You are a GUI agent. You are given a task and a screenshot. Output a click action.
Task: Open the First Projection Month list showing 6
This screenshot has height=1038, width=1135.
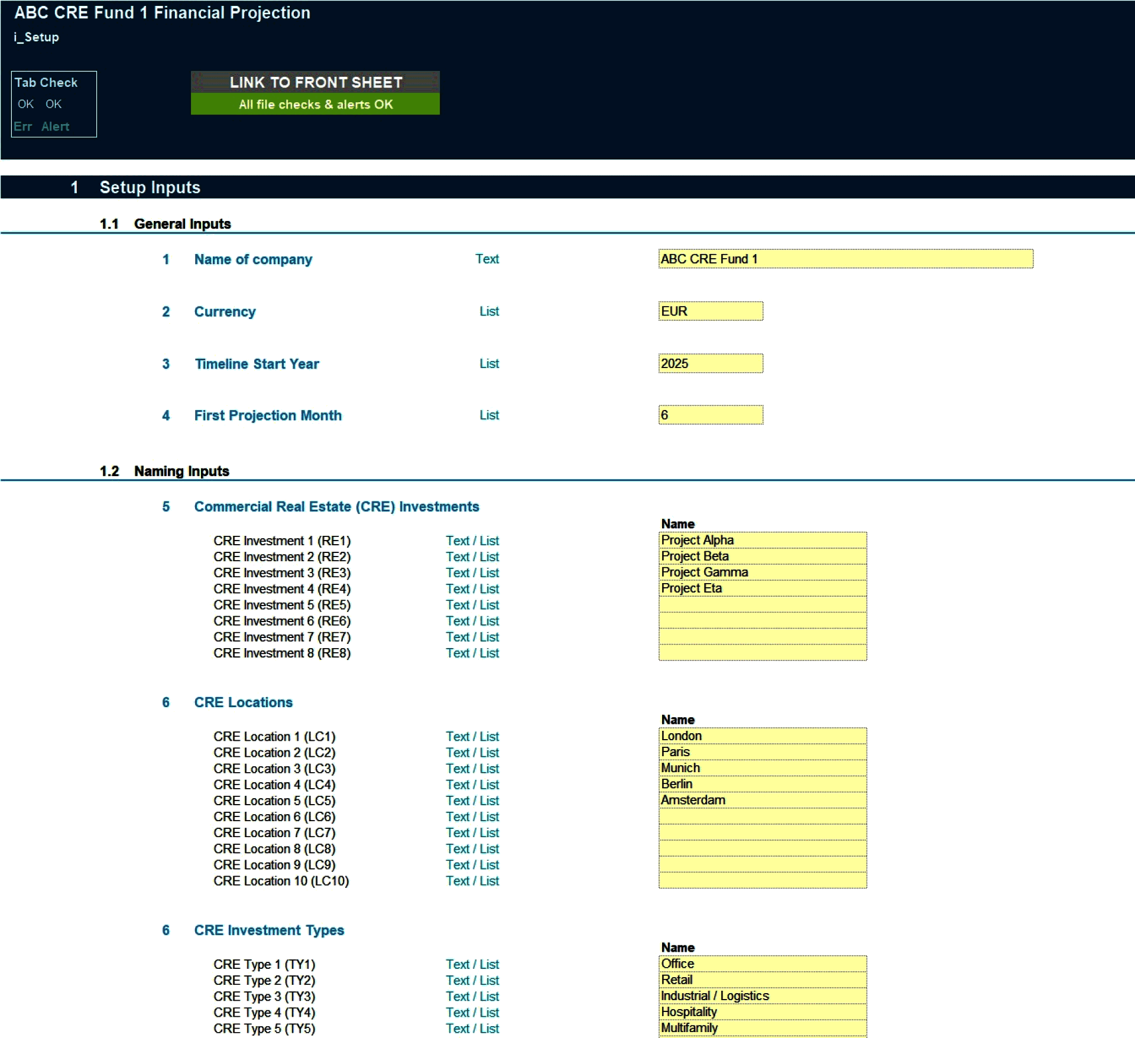[710, 415]
